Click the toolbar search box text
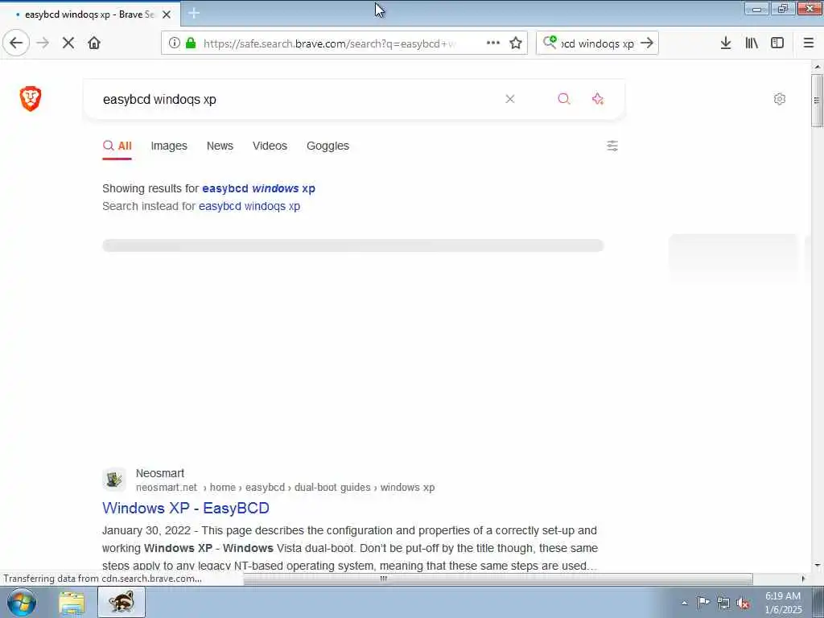This screenshot has width=824, height=618. (x=598, y=43)
